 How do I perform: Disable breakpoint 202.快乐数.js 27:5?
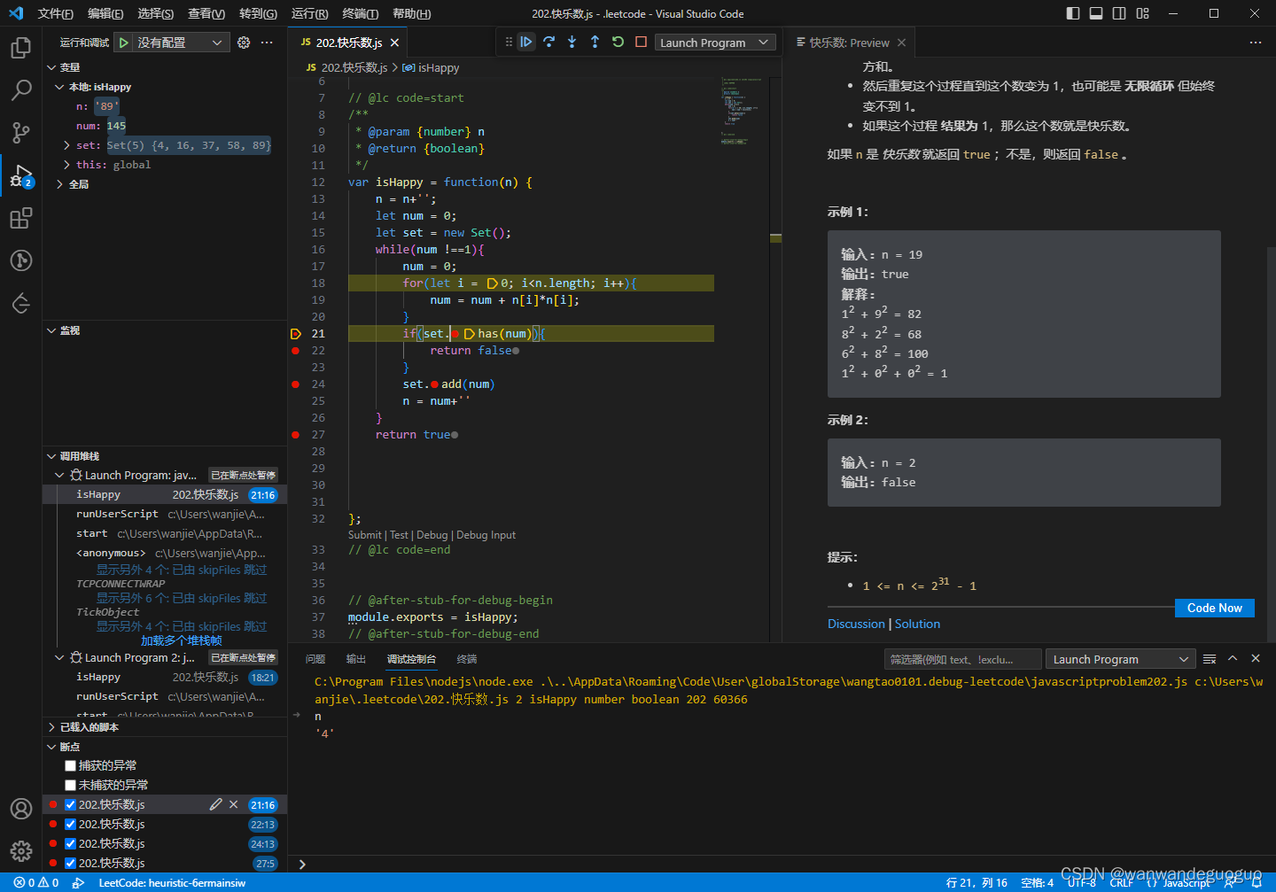pos(70,863)
